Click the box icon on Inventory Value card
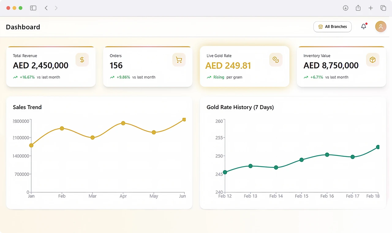Image resolution: width=392 pixels, height=233 pixels. (x=372, y=60)
